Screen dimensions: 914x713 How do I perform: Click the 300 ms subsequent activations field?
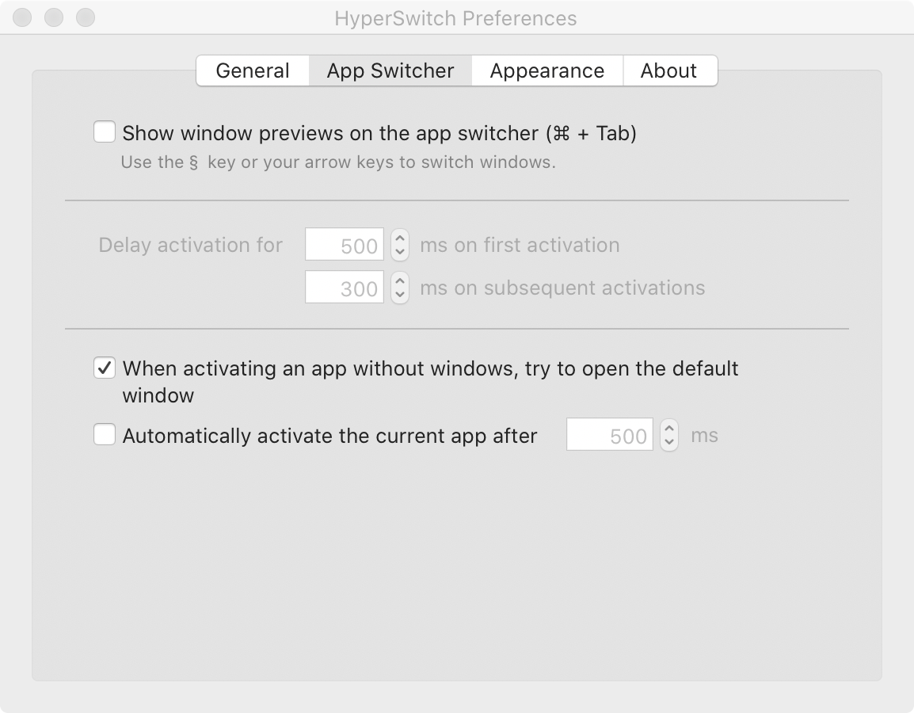point(344,288)
